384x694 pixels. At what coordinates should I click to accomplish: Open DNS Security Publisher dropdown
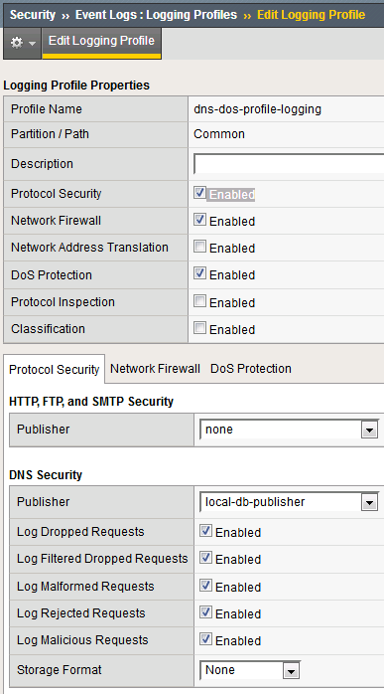tap(289, 502)
